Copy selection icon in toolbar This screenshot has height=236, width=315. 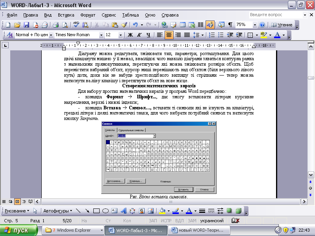pos(106,25)
